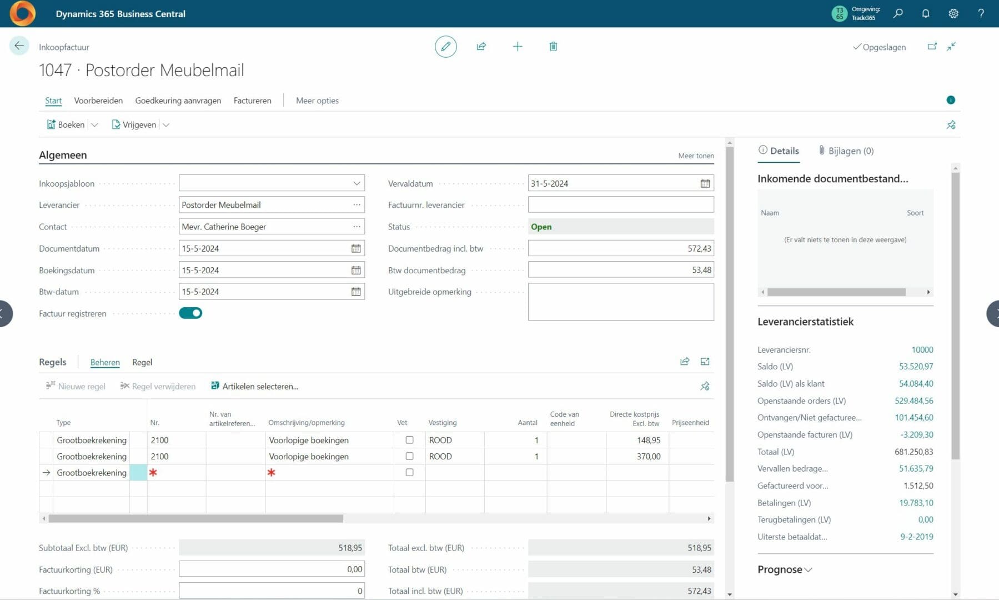
Task: Click the Uitgebreide opmerking text box
Action: [621, 302]
